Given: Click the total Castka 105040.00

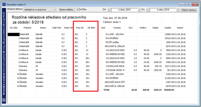Looking at the screenshot, I should [x=169, y=90].
